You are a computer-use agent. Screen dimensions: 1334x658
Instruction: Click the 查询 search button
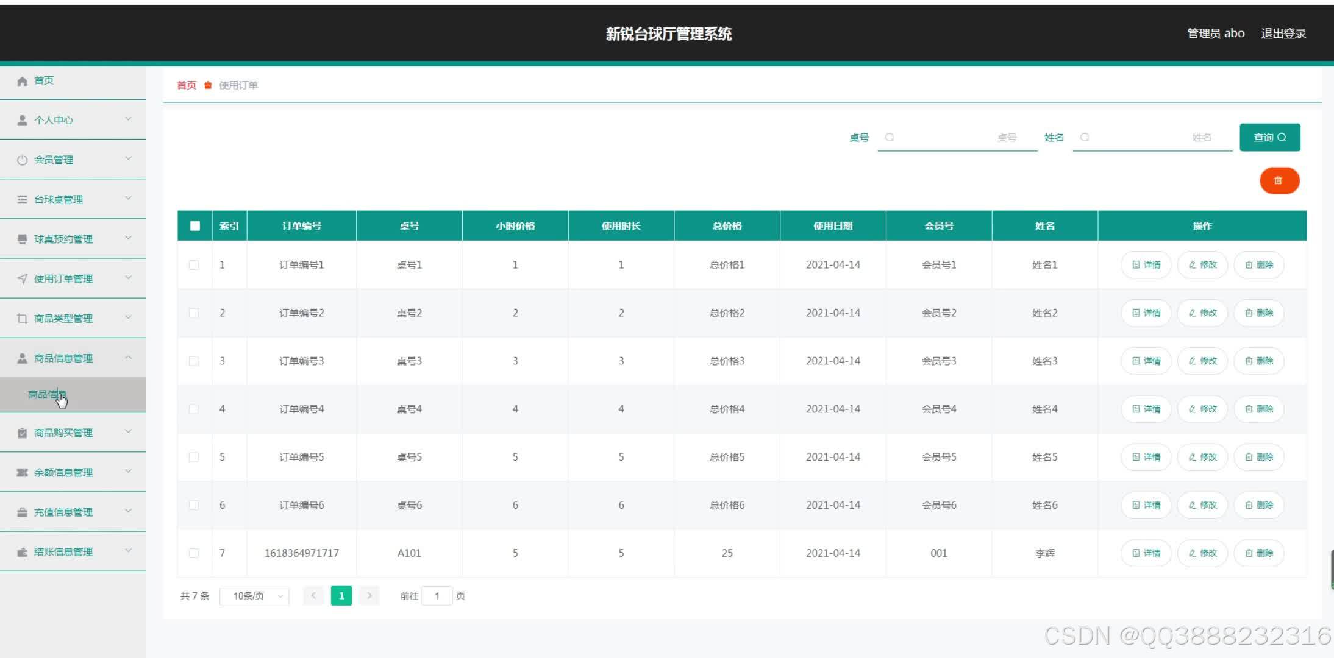coord(1269,137)
